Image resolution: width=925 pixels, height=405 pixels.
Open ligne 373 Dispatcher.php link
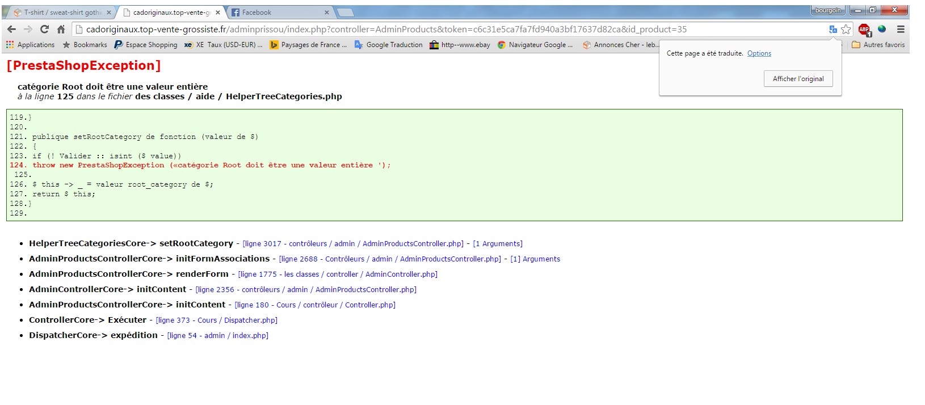[x=217, y=320]
